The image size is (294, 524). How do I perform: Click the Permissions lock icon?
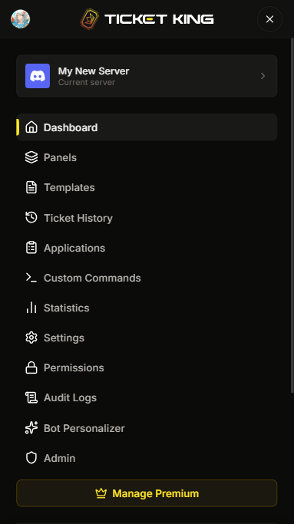click(31, 367)
